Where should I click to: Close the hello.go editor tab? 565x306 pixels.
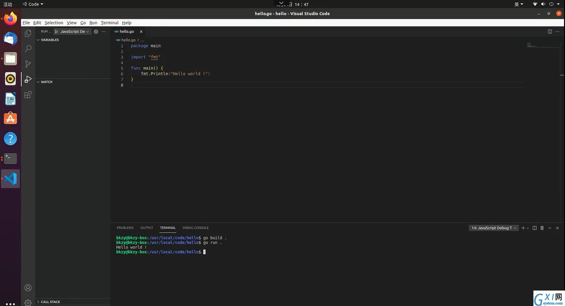(x=141, y=32)
